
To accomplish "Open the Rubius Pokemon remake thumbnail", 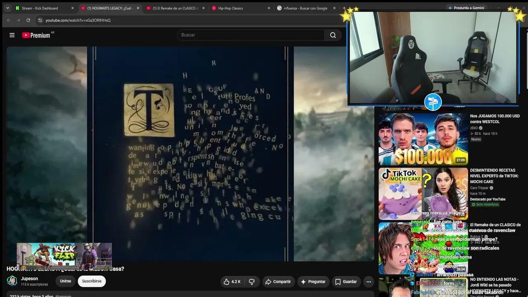I will 423,248.
